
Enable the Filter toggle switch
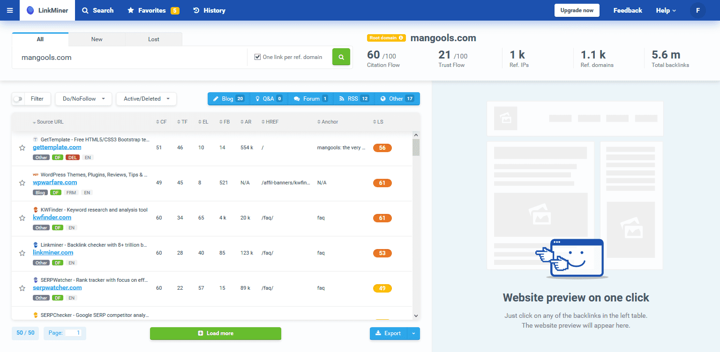pos(18,99)
